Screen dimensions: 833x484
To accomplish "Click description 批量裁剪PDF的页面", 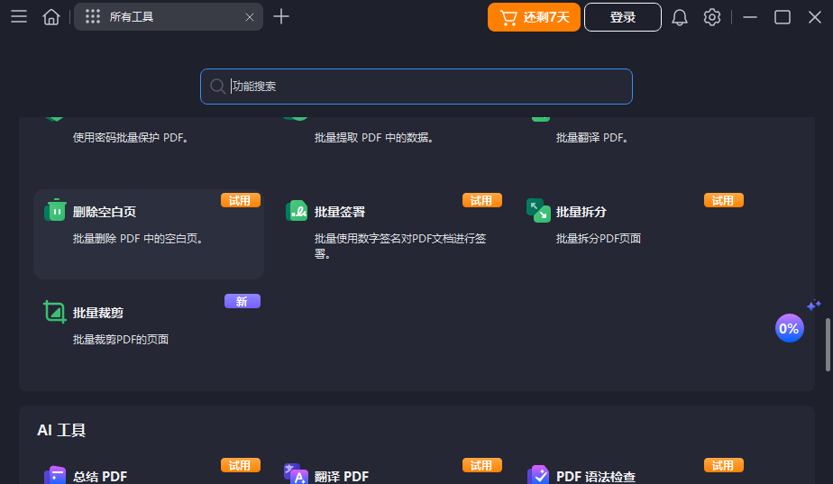I will point(121,340).
